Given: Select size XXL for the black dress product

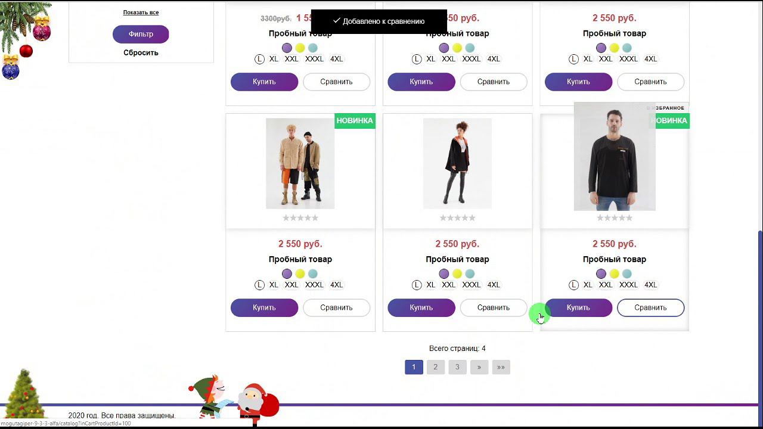Looking at the screenshot, I should pos(448,285).
